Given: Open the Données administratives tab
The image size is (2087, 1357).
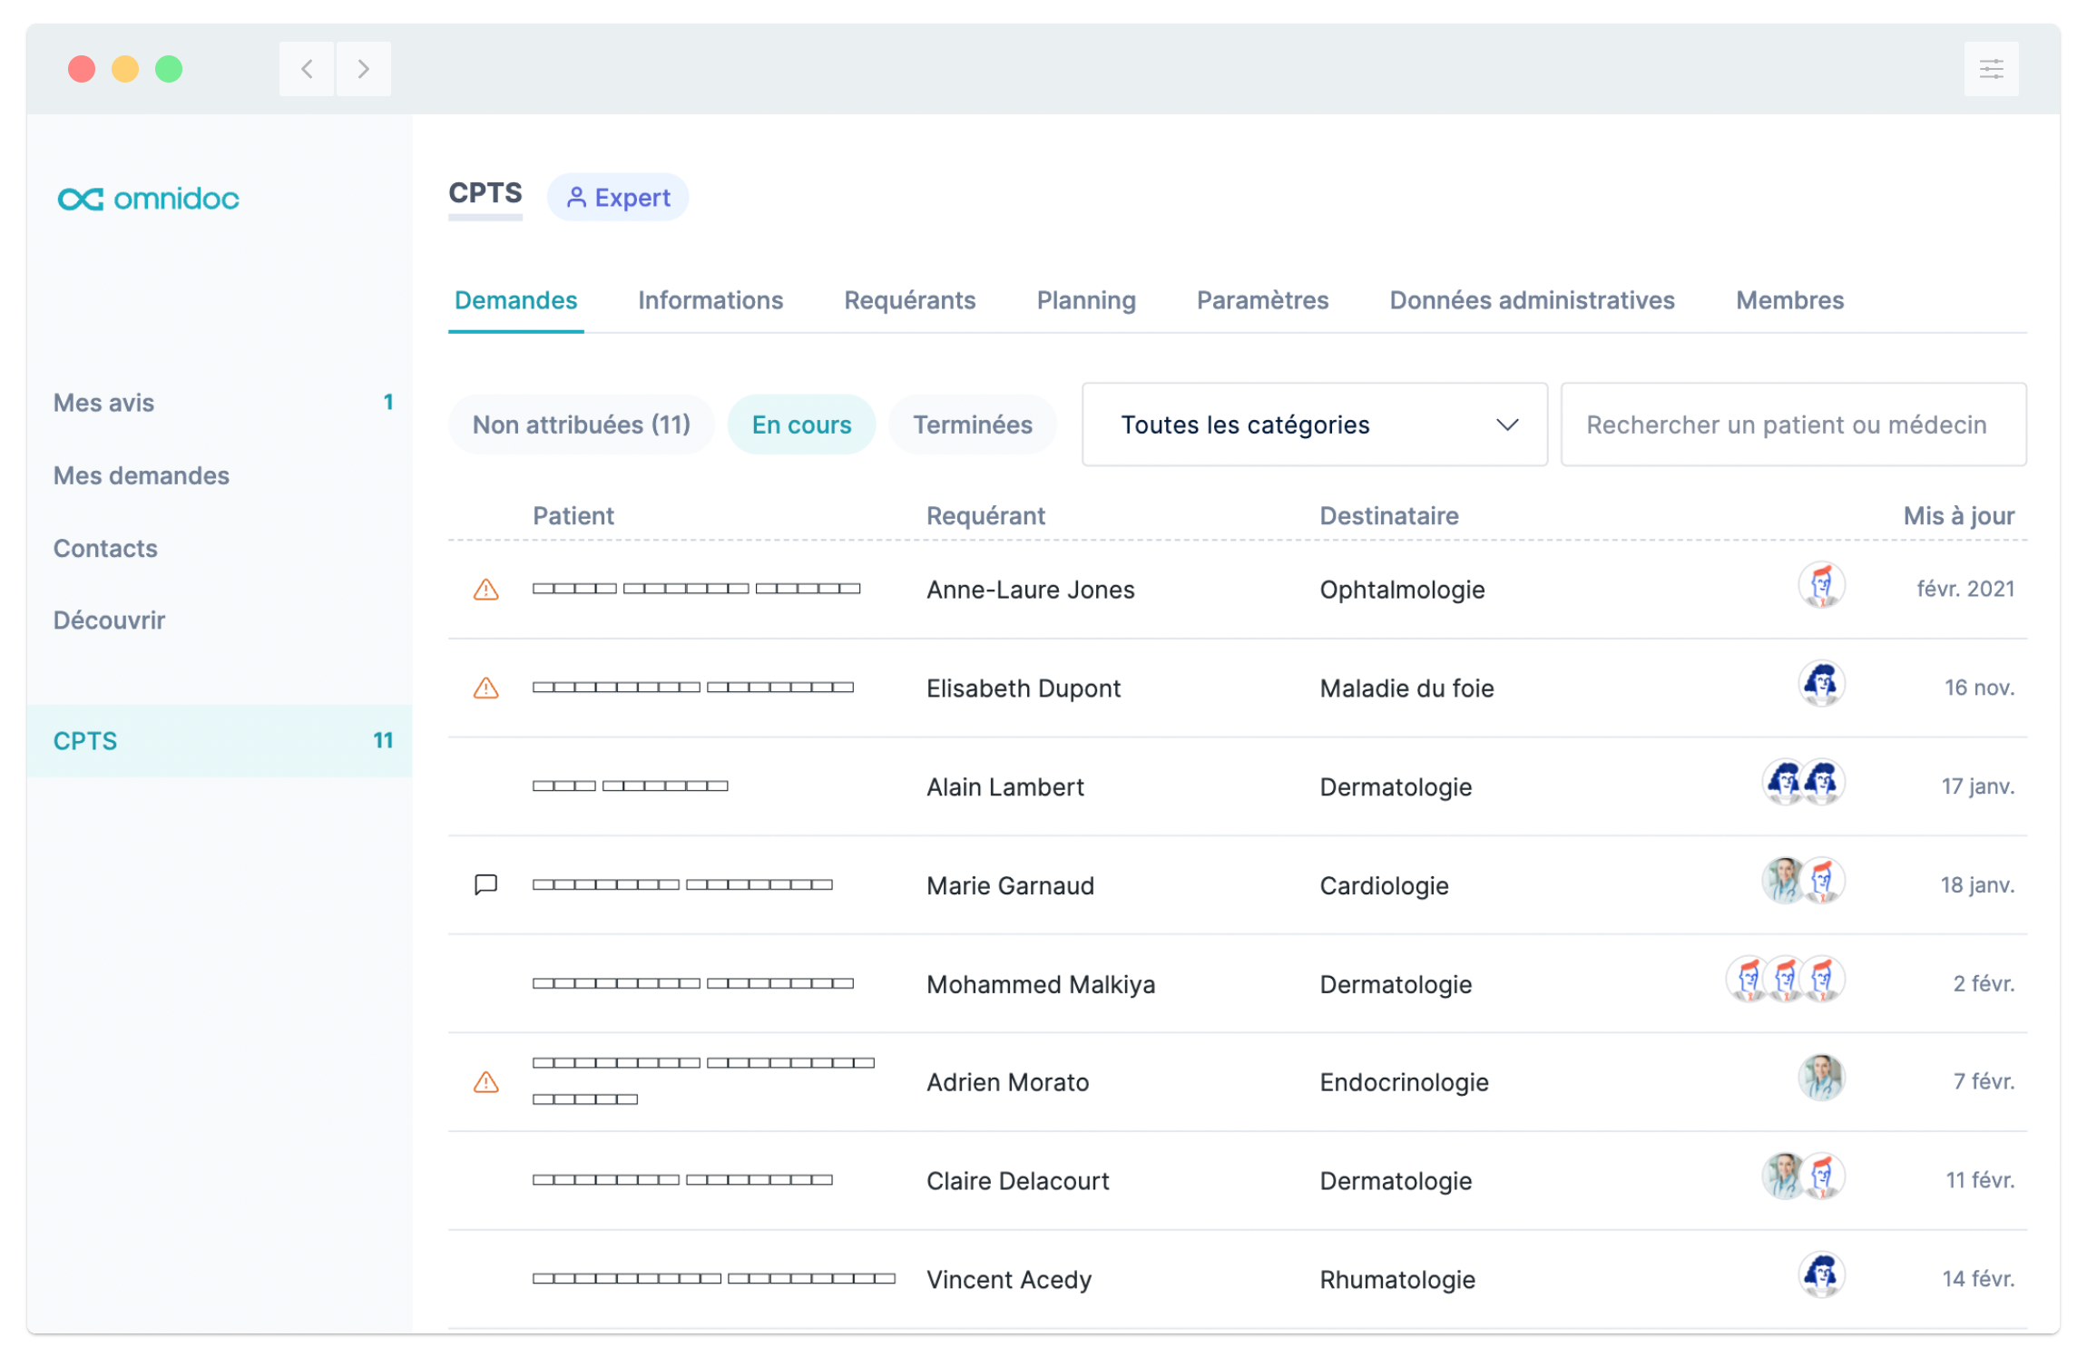Looking at the screenshot, I should tap(1532, 300).
